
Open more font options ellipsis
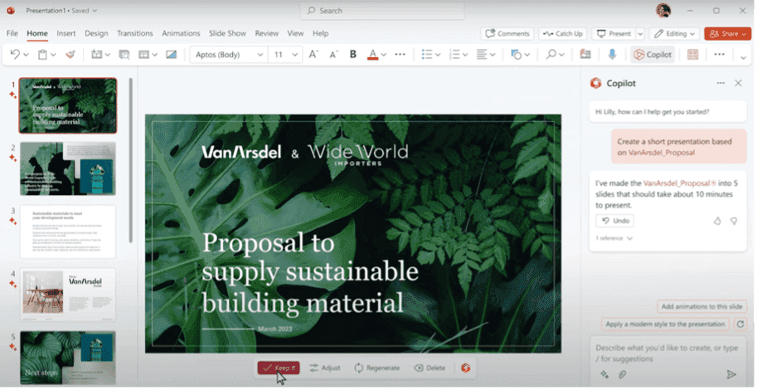(400, 55)
